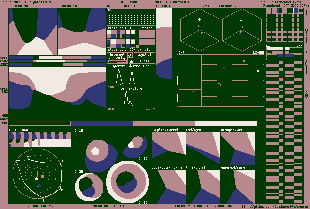Select the pink segment of PAL bar
Screen dimensions: 310x209
pos(164,123)
